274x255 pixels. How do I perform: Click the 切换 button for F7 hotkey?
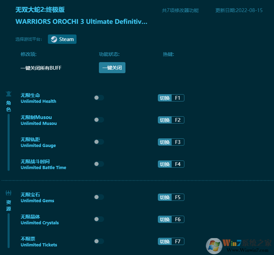tap(165, 241)
